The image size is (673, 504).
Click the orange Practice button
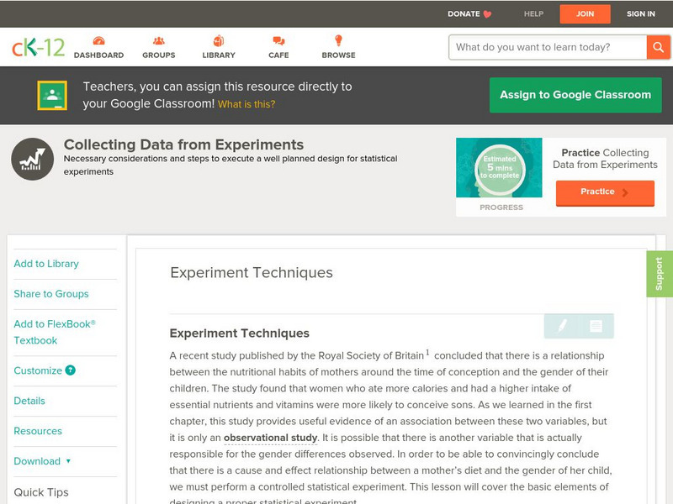click(604, 192)
